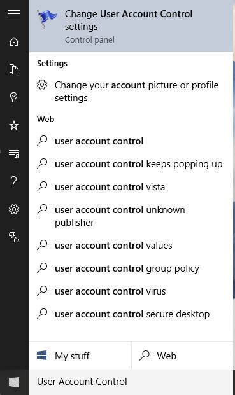Screen dimensions: 235x395
Task: Select 'user account control keeps popping up'
Action: coord(131,164)
